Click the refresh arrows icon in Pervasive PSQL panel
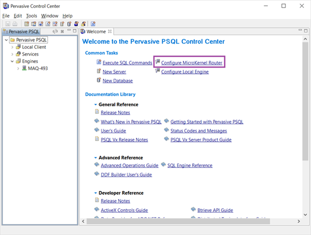Screen dimensions: 311x235 point(55,31)
